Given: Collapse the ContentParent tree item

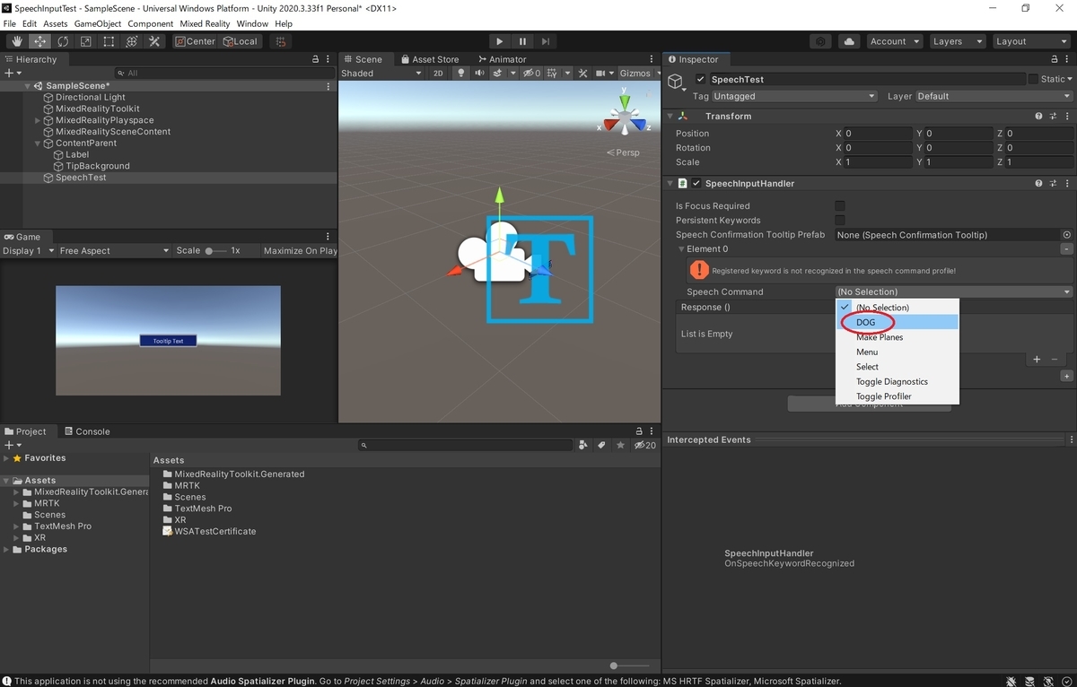Looking at the screenshot, I should pos(38,143).
